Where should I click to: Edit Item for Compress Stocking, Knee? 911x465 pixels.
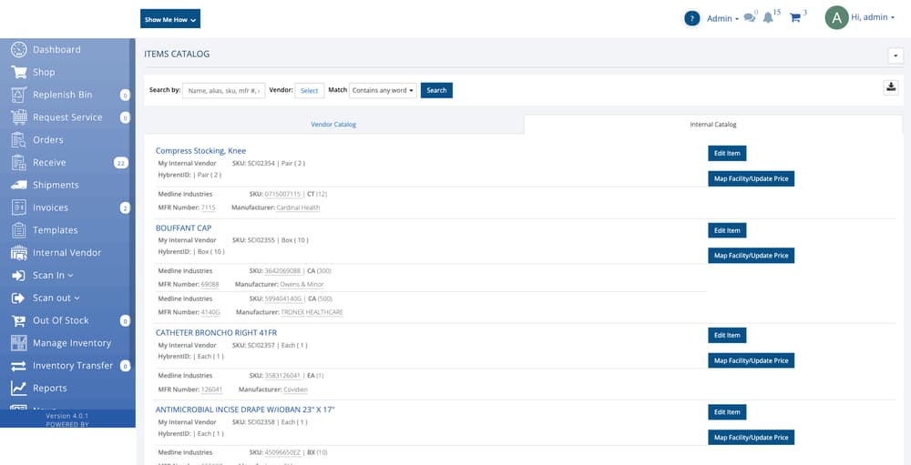pos(727,153)
